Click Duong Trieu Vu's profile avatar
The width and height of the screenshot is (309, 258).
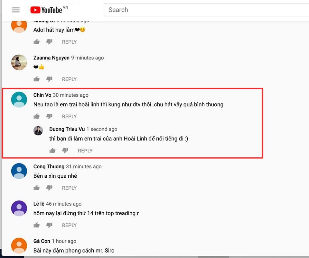pos(38,130)
